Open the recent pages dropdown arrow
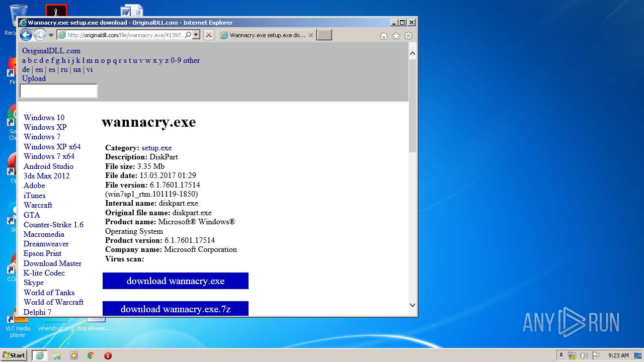This screenshot has width=644, height=362. pos(51,35)
